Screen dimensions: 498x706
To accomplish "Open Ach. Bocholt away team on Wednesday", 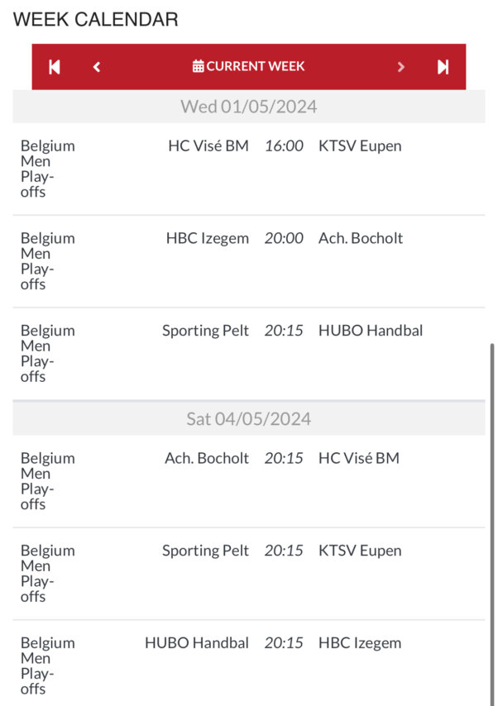I will point(360,238).
